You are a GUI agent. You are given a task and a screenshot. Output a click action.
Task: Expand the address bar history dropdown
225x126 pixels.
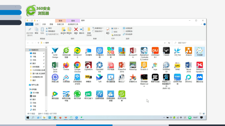click(x=165, y=43)
